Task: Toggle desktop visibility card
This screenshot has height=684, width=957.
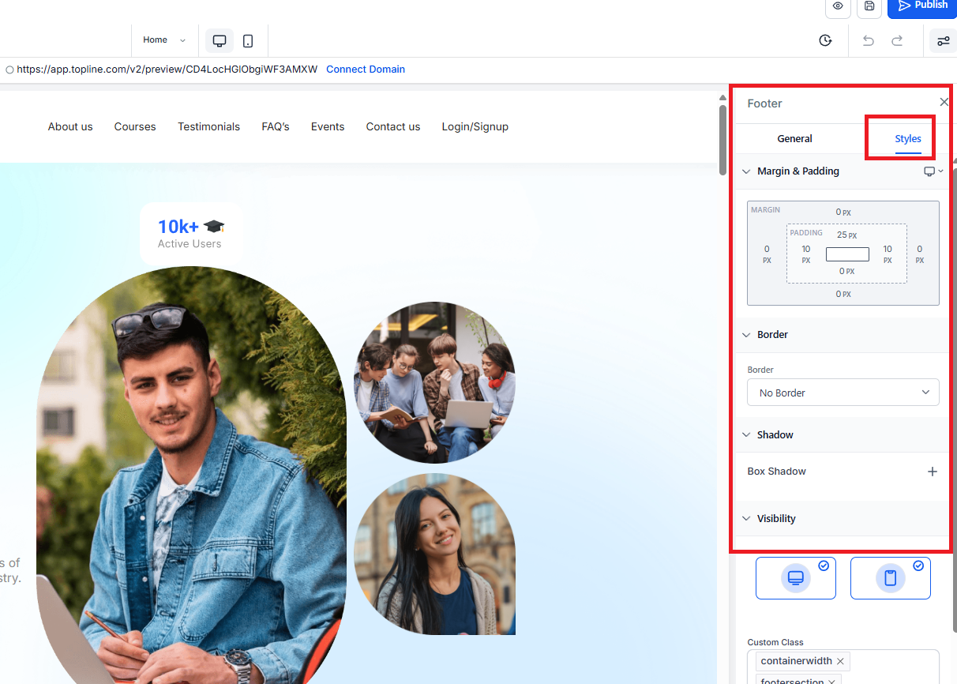Action: point(796,578)
